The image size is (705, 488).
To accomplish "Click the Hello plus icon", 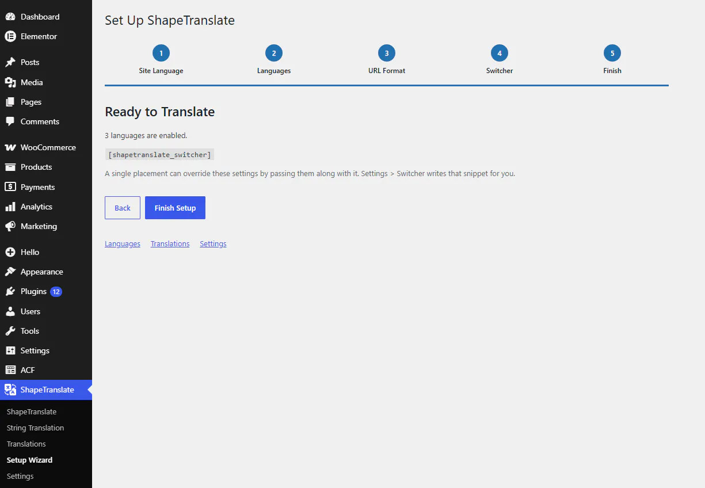I will pyautogui.click(x=10, y=252).
